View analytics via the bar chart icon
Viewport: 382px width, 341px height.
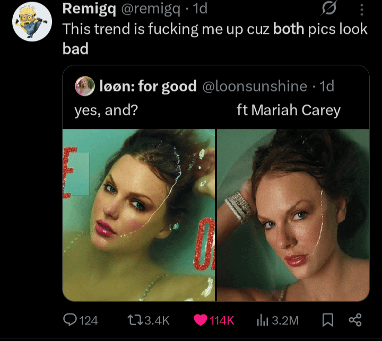click(262, 320)
